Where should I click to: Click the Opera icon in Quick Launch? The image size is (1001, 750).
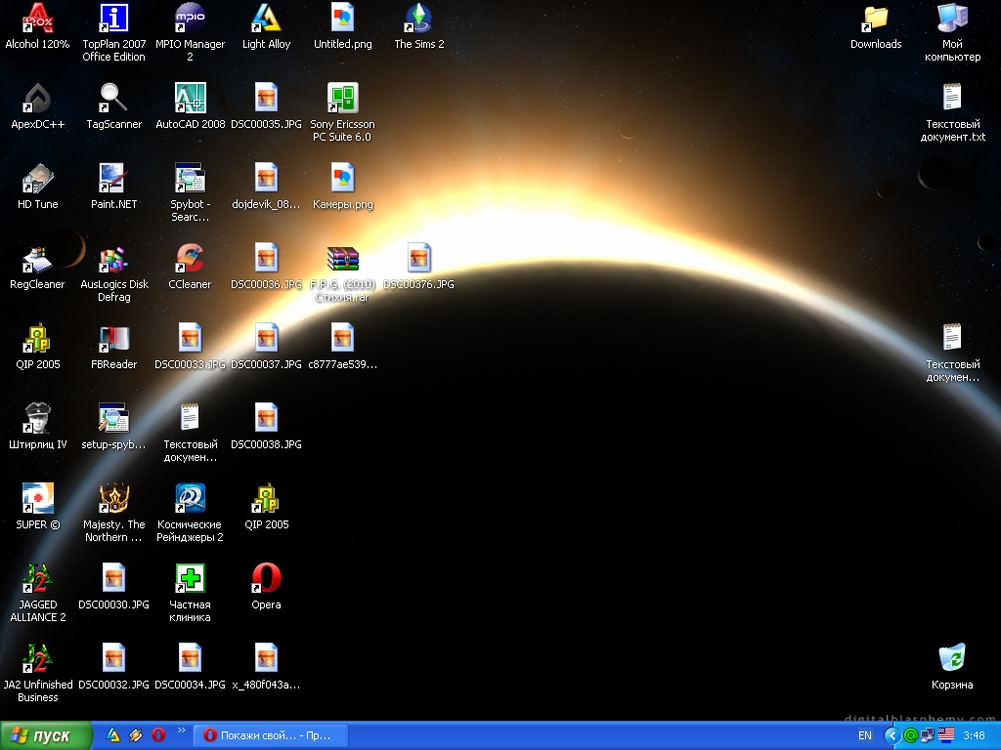tap(157, 735)
